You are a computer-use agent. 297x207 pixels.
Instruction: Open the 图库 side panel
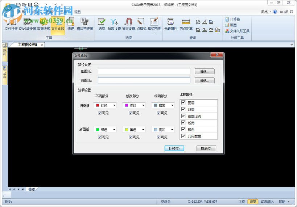pyautogui.click(x=5, y=52)
